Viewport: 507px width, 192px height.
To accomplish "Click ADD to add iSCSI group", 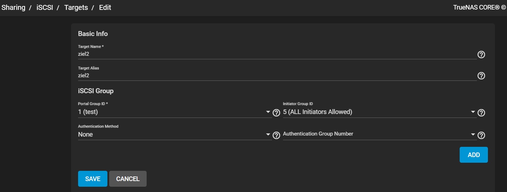I will (473, 155).
